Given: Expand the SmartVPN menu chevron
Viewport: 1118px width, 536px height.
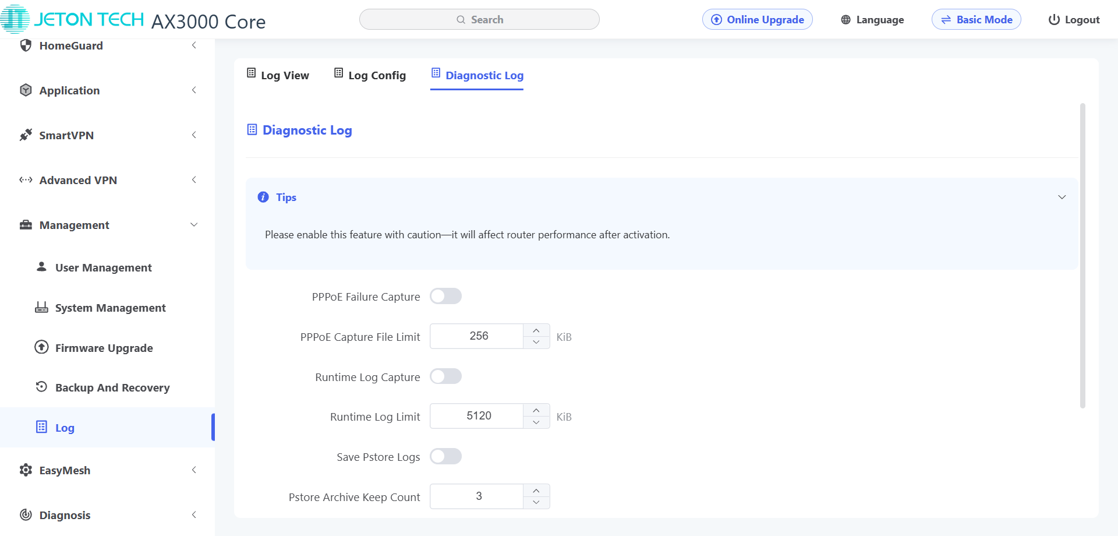Looking at the screenshot, I should tap(194, 135).
